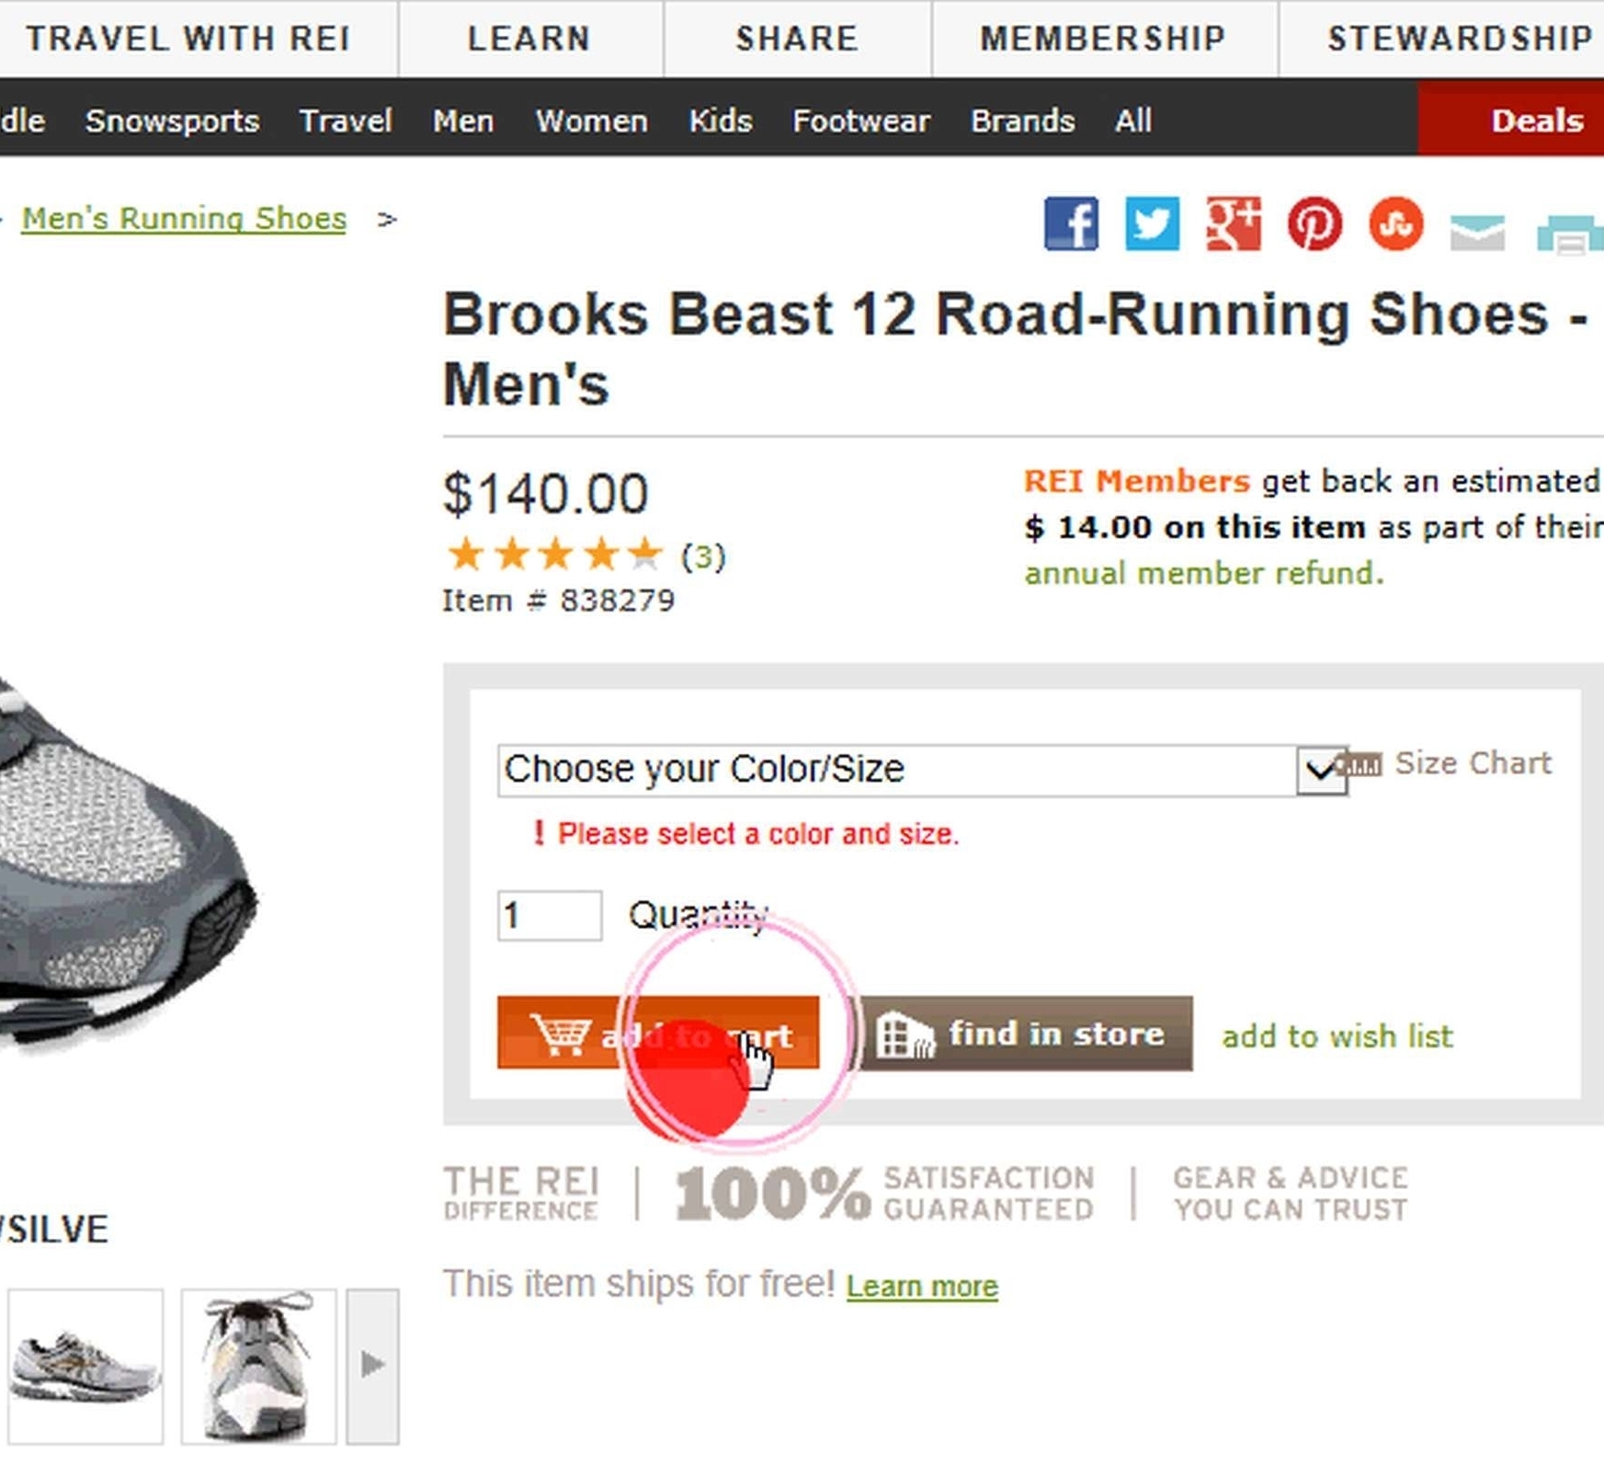Pin product on Pinterest
This screenshot has width=1604, height=1476.
coord(1314,223)
